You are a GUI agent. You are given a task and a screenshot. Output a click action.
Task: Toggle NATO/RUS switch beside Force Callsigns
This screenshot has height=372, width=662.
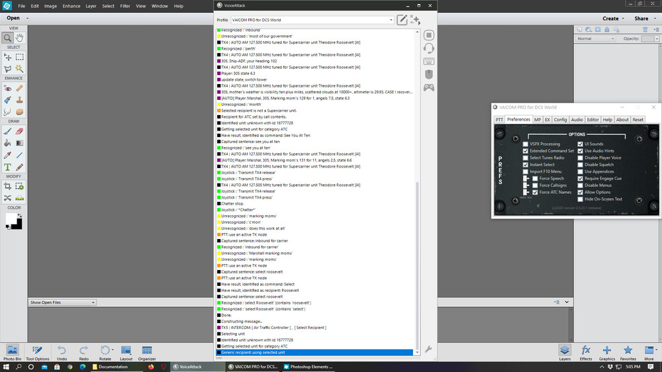pyautogui.click(x=526, y=185)
